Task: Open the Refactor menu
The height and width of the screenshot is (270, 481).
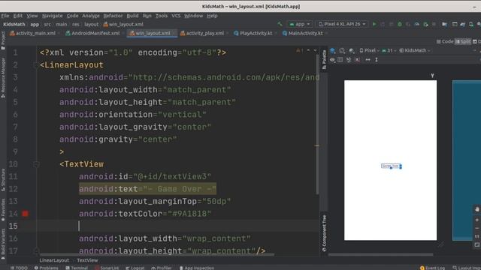Action: pyautogui.click(x=113, y=16)
